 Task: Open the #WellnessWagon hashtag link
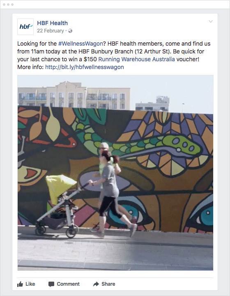pyautogui.click(x=80, y=44)
